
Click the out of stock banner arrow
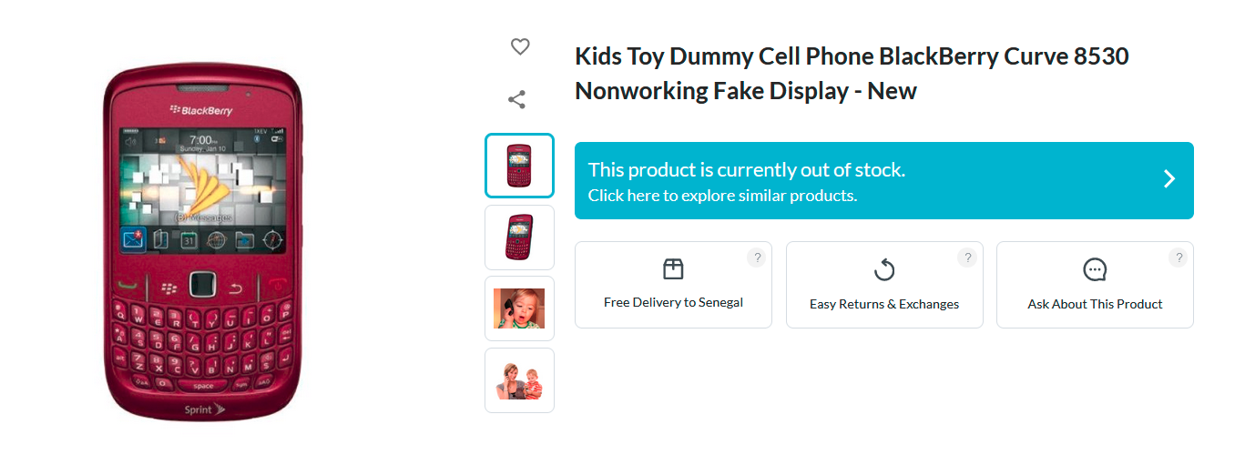tap(1169, 179)
